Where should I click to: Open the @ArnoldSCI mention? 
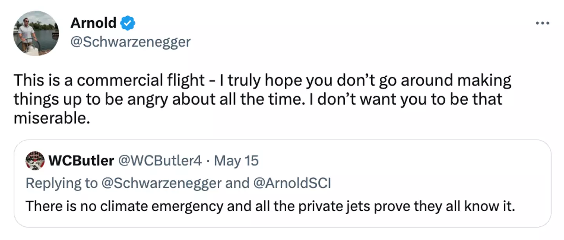tap(293, 183)
